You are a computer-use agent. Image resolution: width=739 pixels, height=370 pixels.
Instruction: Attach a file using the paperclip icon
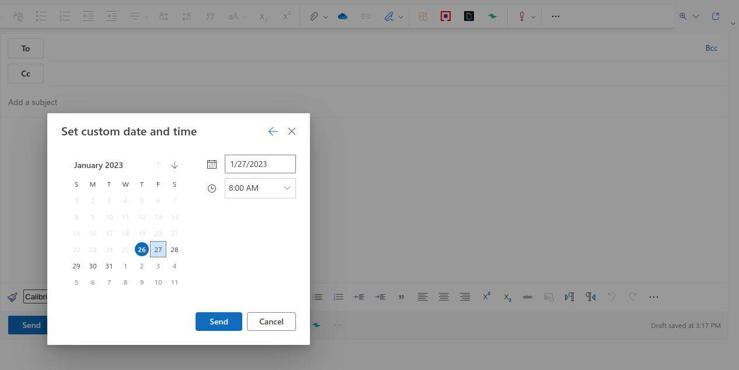click(x=313, y=16)
